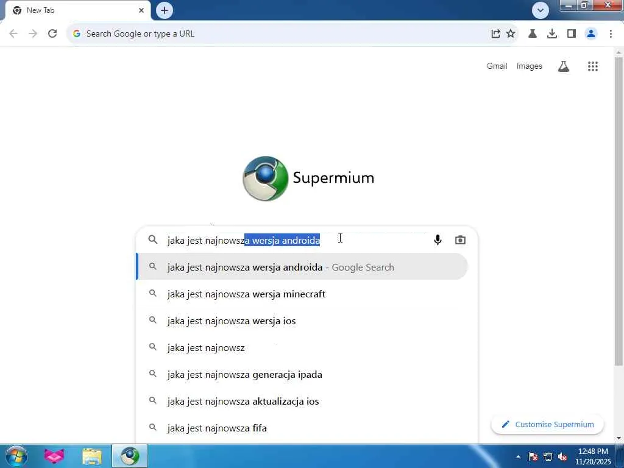
Task: Open the Google apps grid icon
Action: pos(592,66)
